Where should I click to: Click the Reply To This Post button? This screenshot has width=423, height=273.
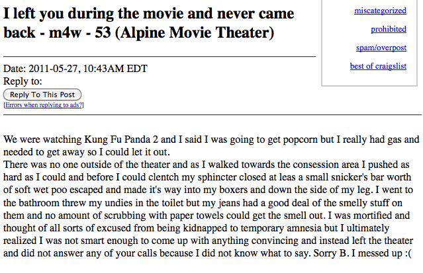click(x=42, y=95)
